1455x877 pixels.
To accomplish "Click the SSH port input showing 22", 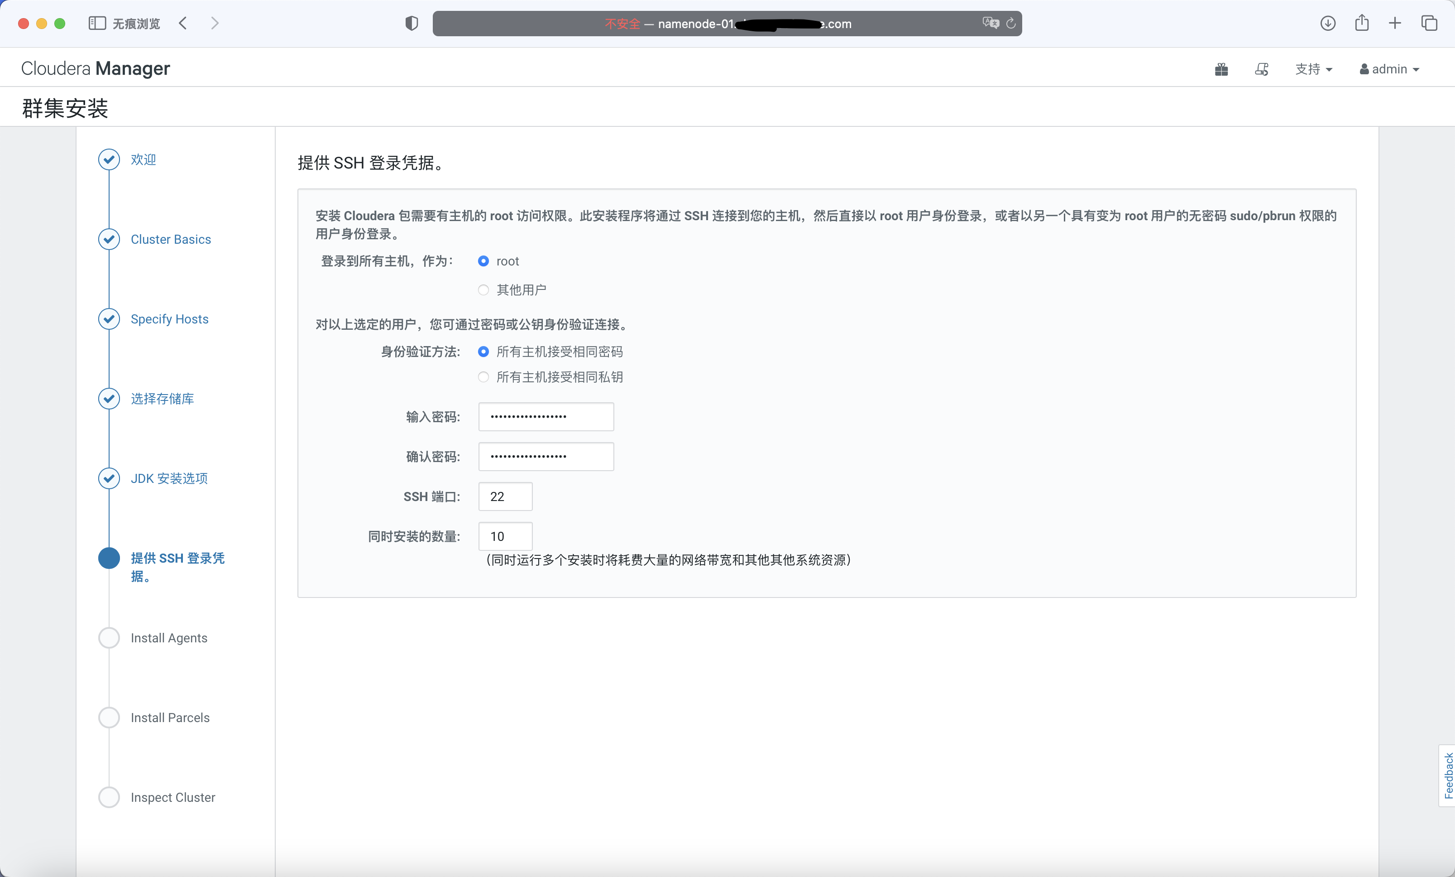I will (505, 496).
